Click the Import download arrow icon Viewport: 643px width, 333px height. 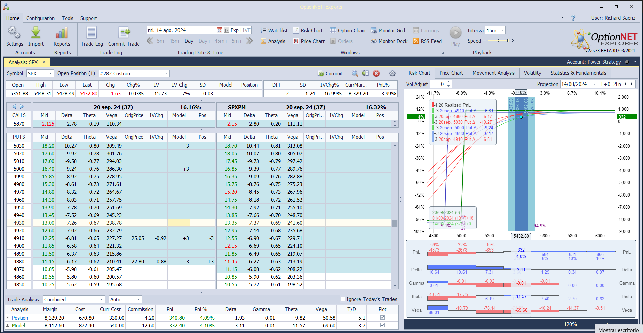36,33
